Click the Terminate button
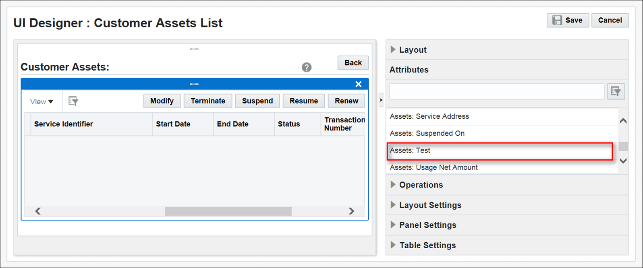 (x=208, y=101)
